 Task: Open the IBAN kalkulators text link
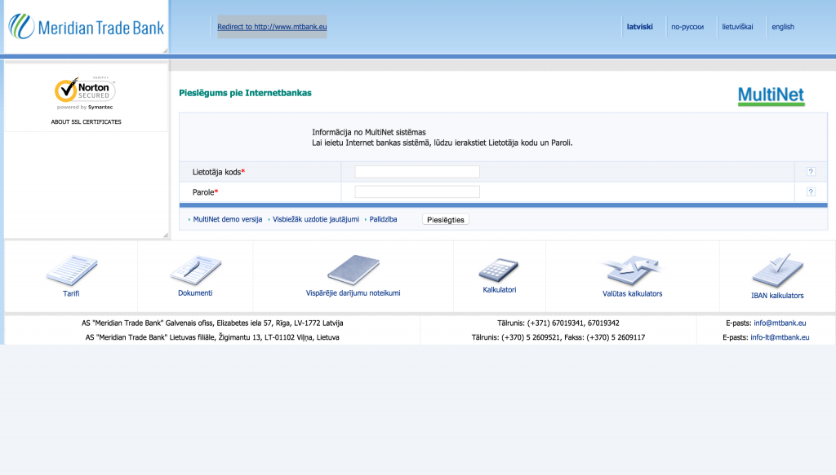point(777,296)
